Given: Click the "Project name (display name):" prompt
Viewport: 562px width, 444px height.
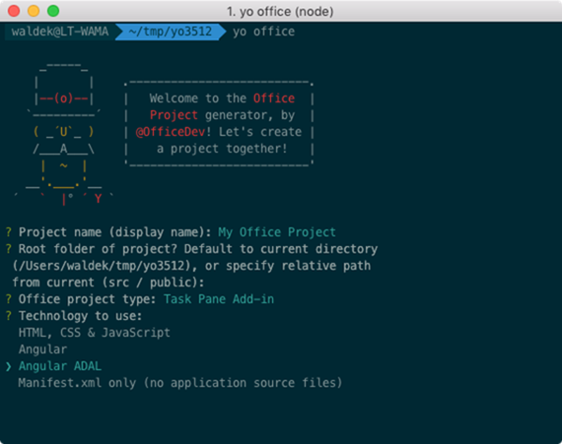Looking at the screenshot, I should coord(114,232).
